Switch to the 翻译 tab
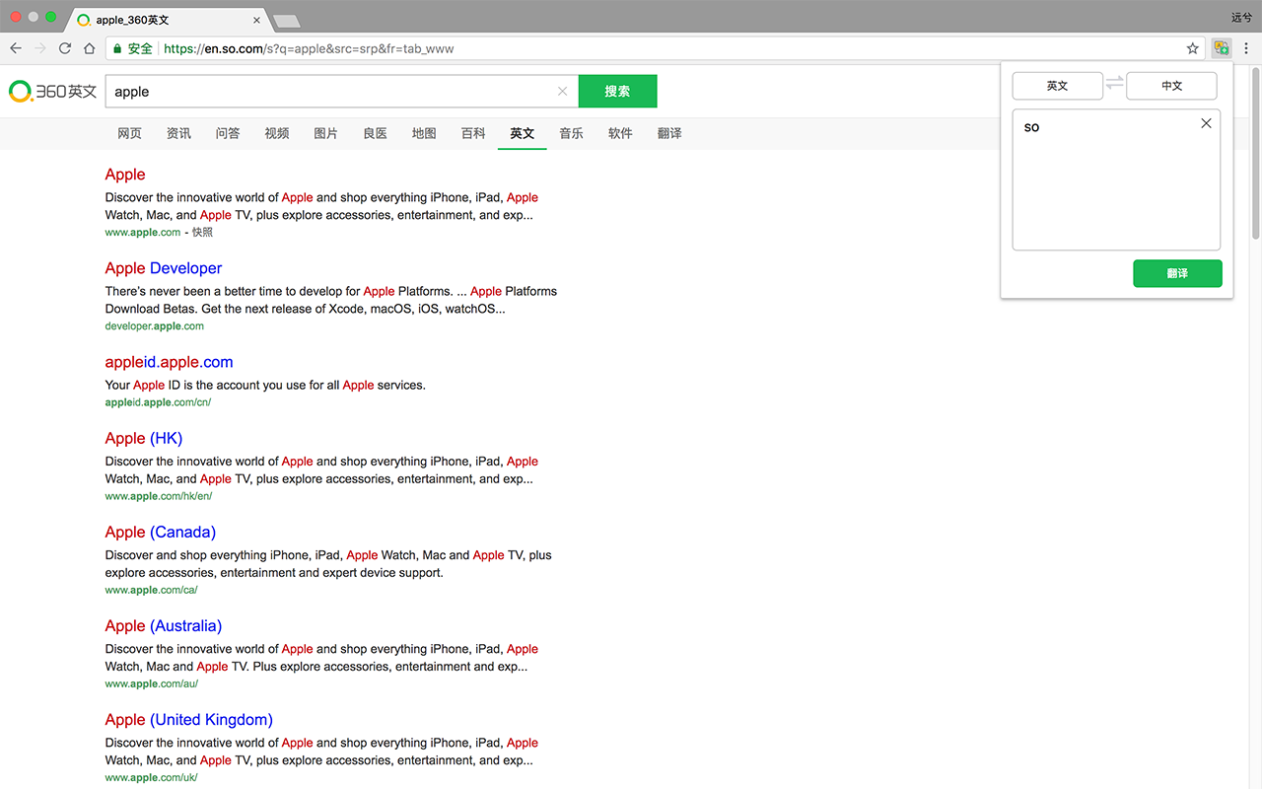This screenshot has height=789, width=1262. pyautogui.click(x=669, y=133)
